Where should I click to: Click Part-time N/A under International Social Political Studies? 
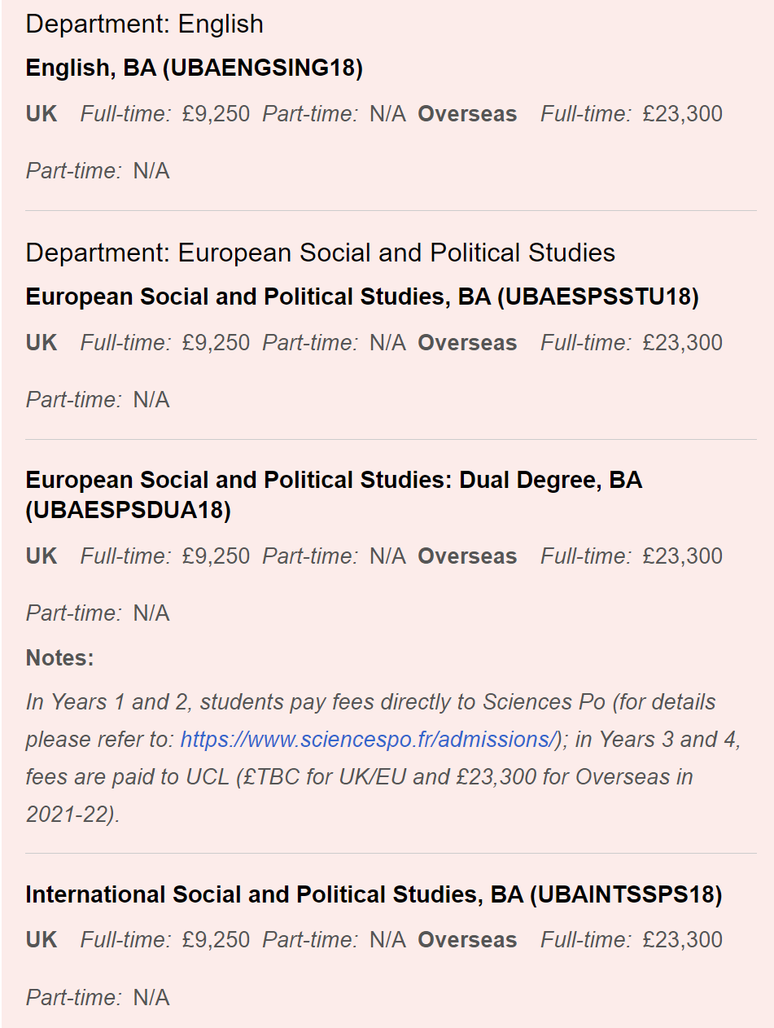[98, 998]
